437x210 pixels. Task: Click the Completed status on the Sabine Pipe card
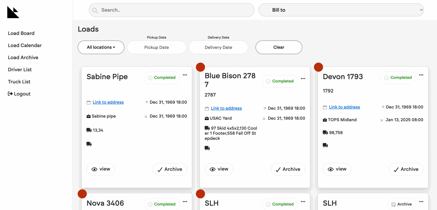click(162, 78)
